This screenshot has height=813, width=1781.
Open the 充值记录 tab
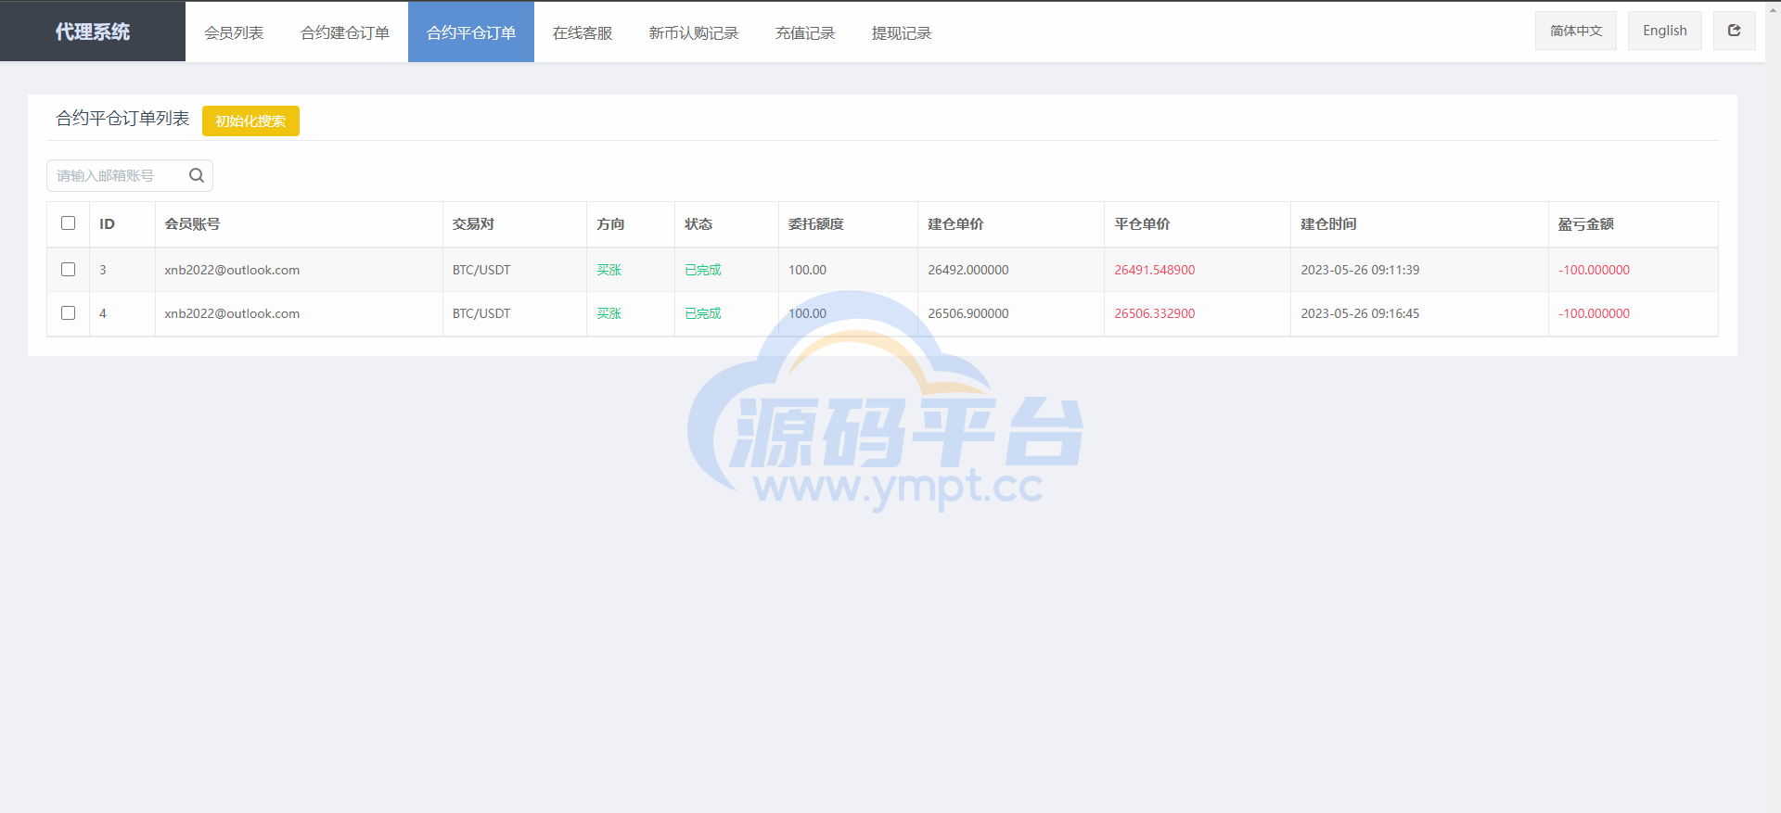(x=805, y=32)
